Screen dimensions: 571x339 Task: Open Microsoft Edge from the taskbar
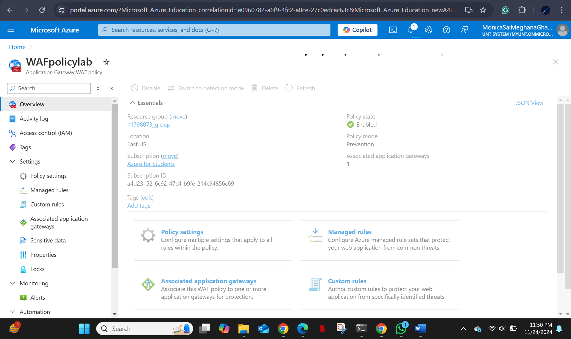click(303, 329)
